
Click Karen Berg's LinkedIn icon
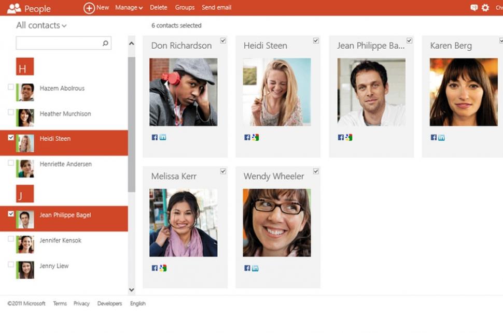441,138
